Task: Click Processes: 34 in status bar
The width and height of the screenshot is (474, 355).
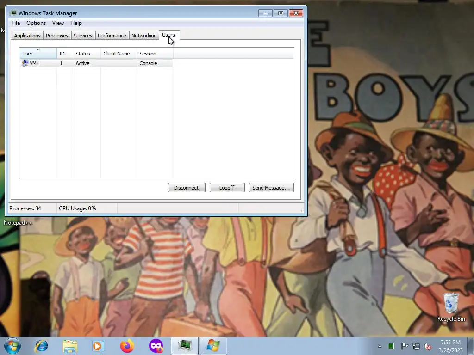Action: (x=25, y=208)
